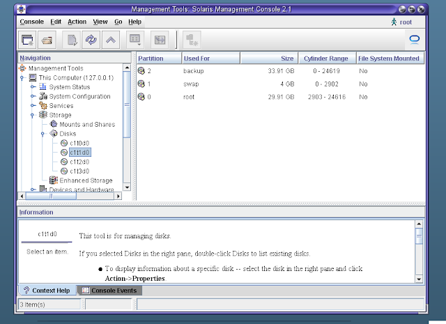
Task: Click the Information pane scroll-up arrow
Action: [x=419, y=224]
